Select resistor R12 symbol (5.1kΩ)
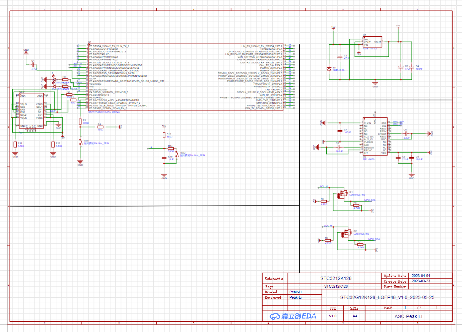462x332 pixels. [x=53, y=144]
